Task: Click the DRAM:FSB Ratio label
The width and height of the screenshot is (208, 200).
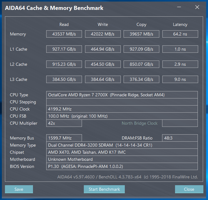Action: (137, 138)
